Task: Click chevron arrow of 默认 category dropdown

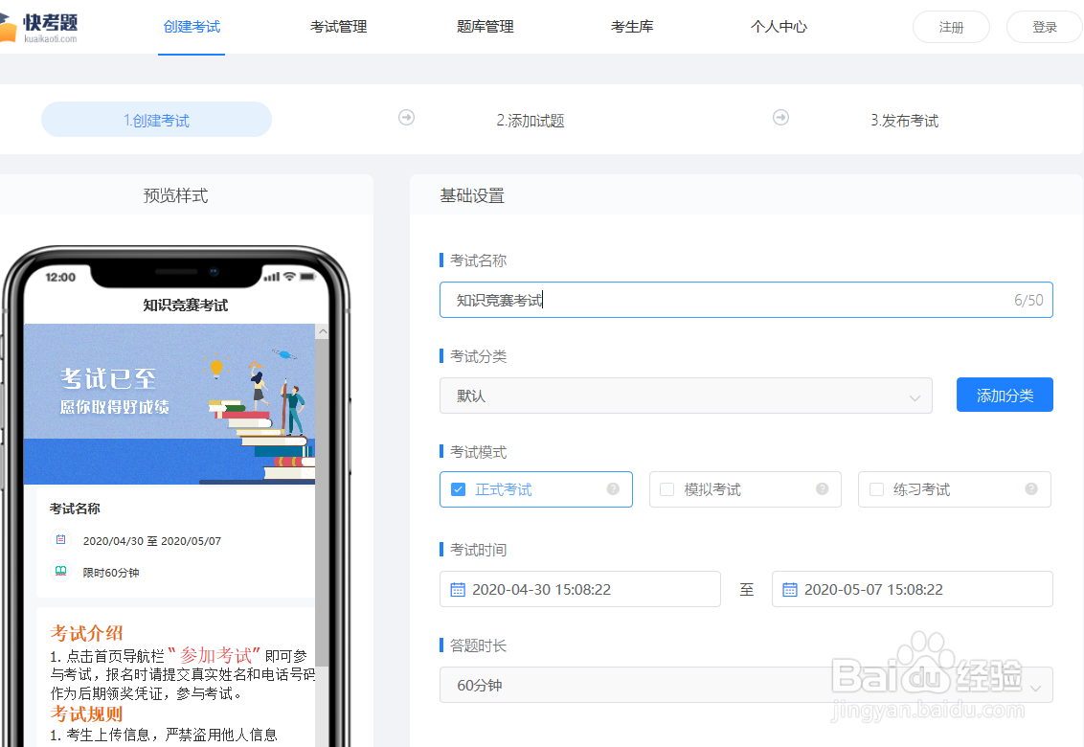Action: point(915,397)
